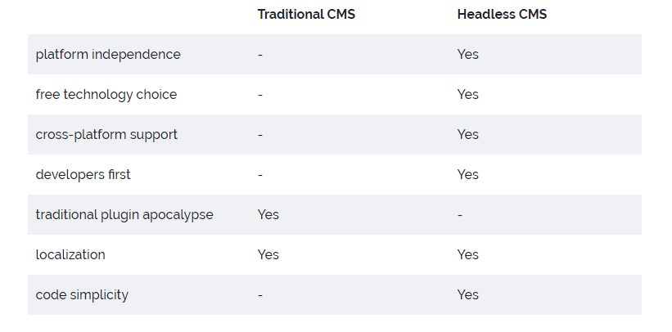Click the cross-platform support row label
Screen dimensions: 672x332
106,134
